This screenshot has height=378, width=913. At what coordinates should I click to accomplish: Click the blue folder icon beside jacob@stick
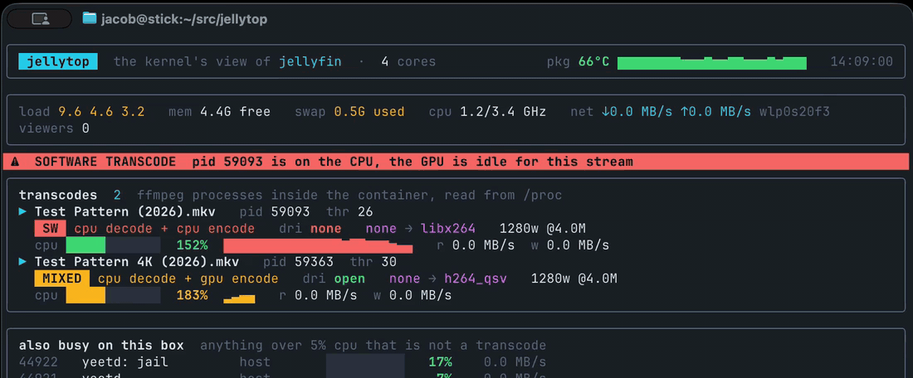(89, 18)
